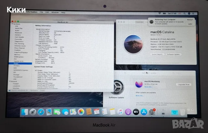Open Finder from the Dock
The height and width of the screenshot is (133, 208).
[x=25, y=112]
